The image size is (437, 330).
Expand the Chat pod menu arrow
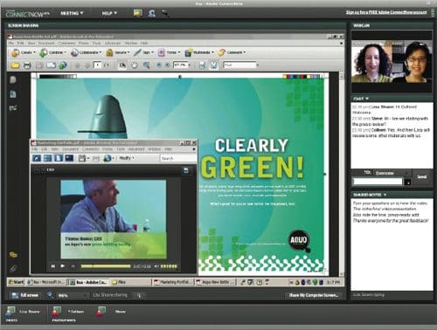[x=367, y=99]
